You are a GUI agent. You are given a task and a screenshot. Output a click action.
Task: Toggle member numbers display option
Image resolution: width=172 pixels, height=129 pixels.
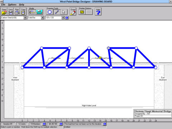[x=82, y=12]
